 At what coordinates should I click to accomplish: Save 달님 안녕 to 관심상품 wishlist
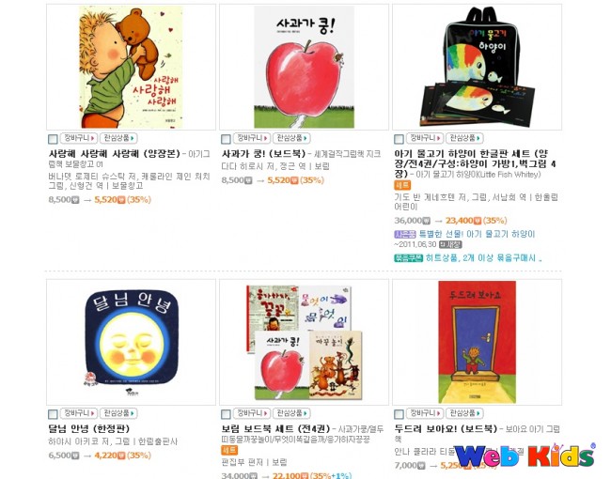[x=118, y=413]
